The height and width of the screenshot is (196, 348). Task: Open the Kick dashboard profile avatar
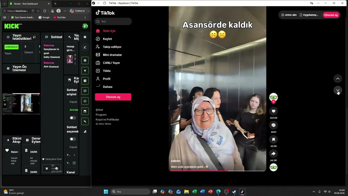point(85,26)
